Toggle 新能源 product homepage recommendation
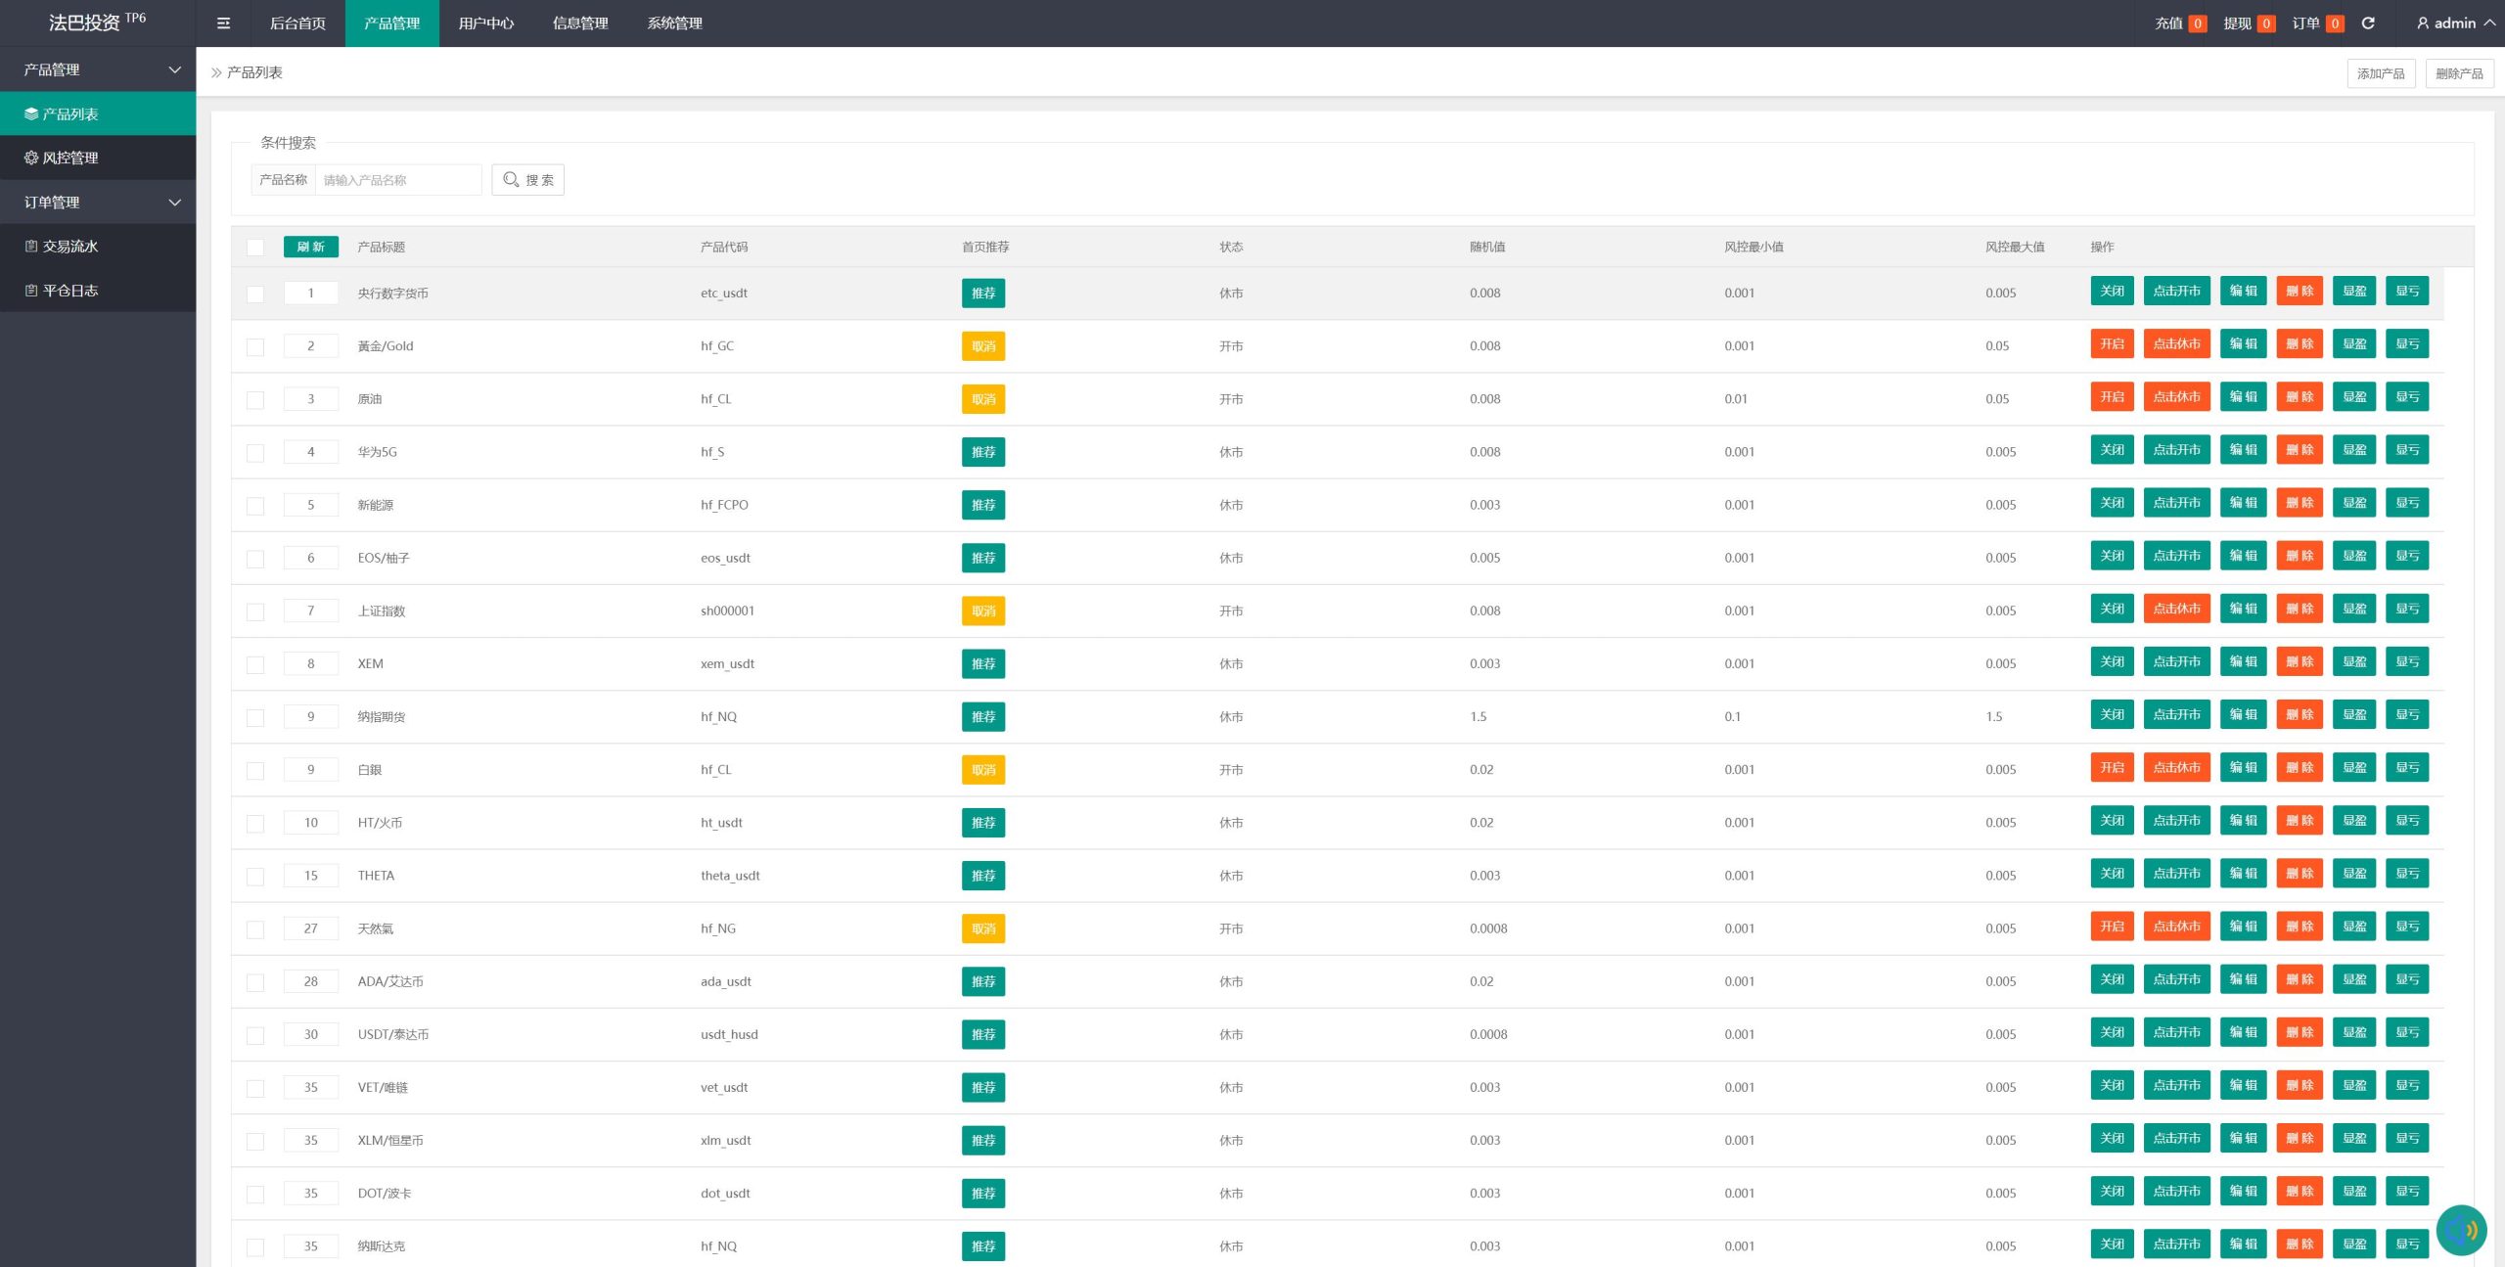Viewport: 2505px width, 1267px height. [x=982, y=504]
